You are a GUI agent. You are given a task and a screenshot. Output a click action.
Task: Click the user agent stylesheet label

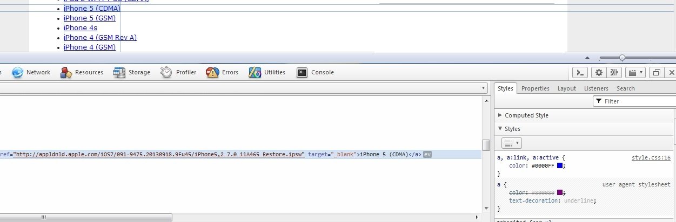(637, 184)
